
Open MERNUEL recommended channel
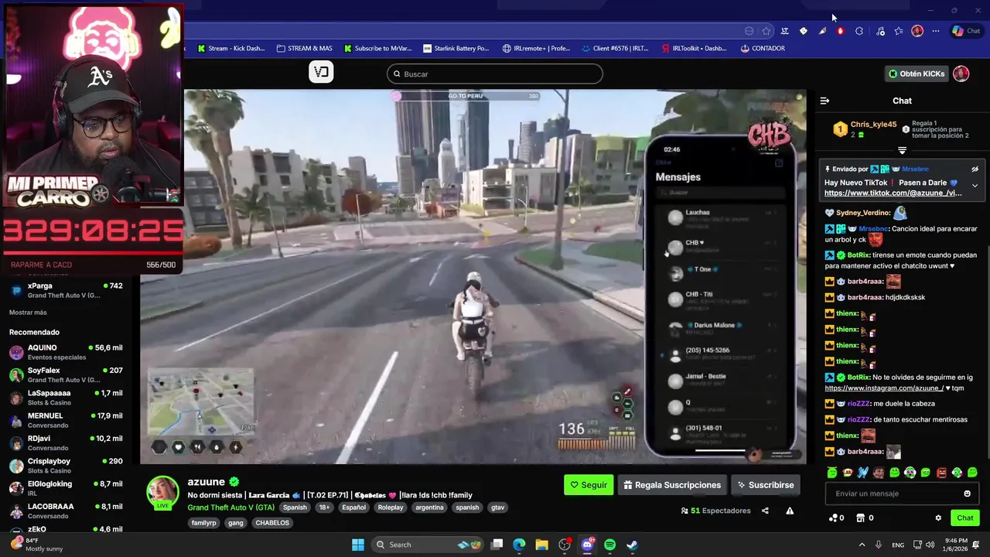tap(66, 420)
